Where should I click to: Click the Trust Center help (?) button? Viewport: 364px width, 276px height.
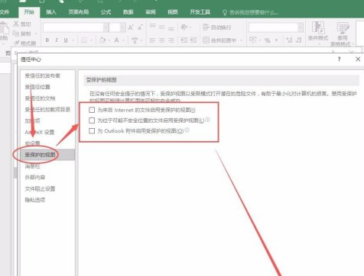click(x=339, y=59)
